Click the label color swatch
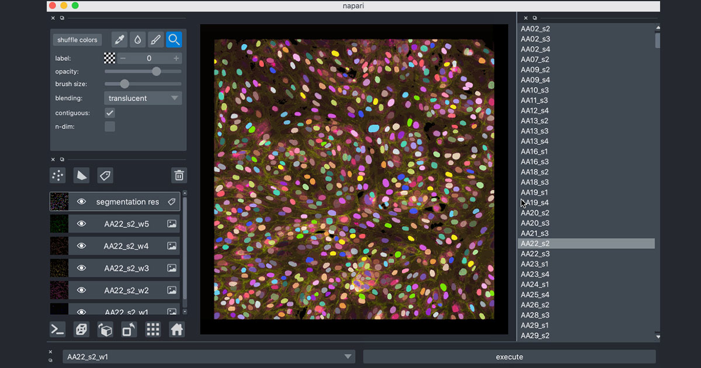The height and width of the screenshot is (368, 701). (110, 58)
